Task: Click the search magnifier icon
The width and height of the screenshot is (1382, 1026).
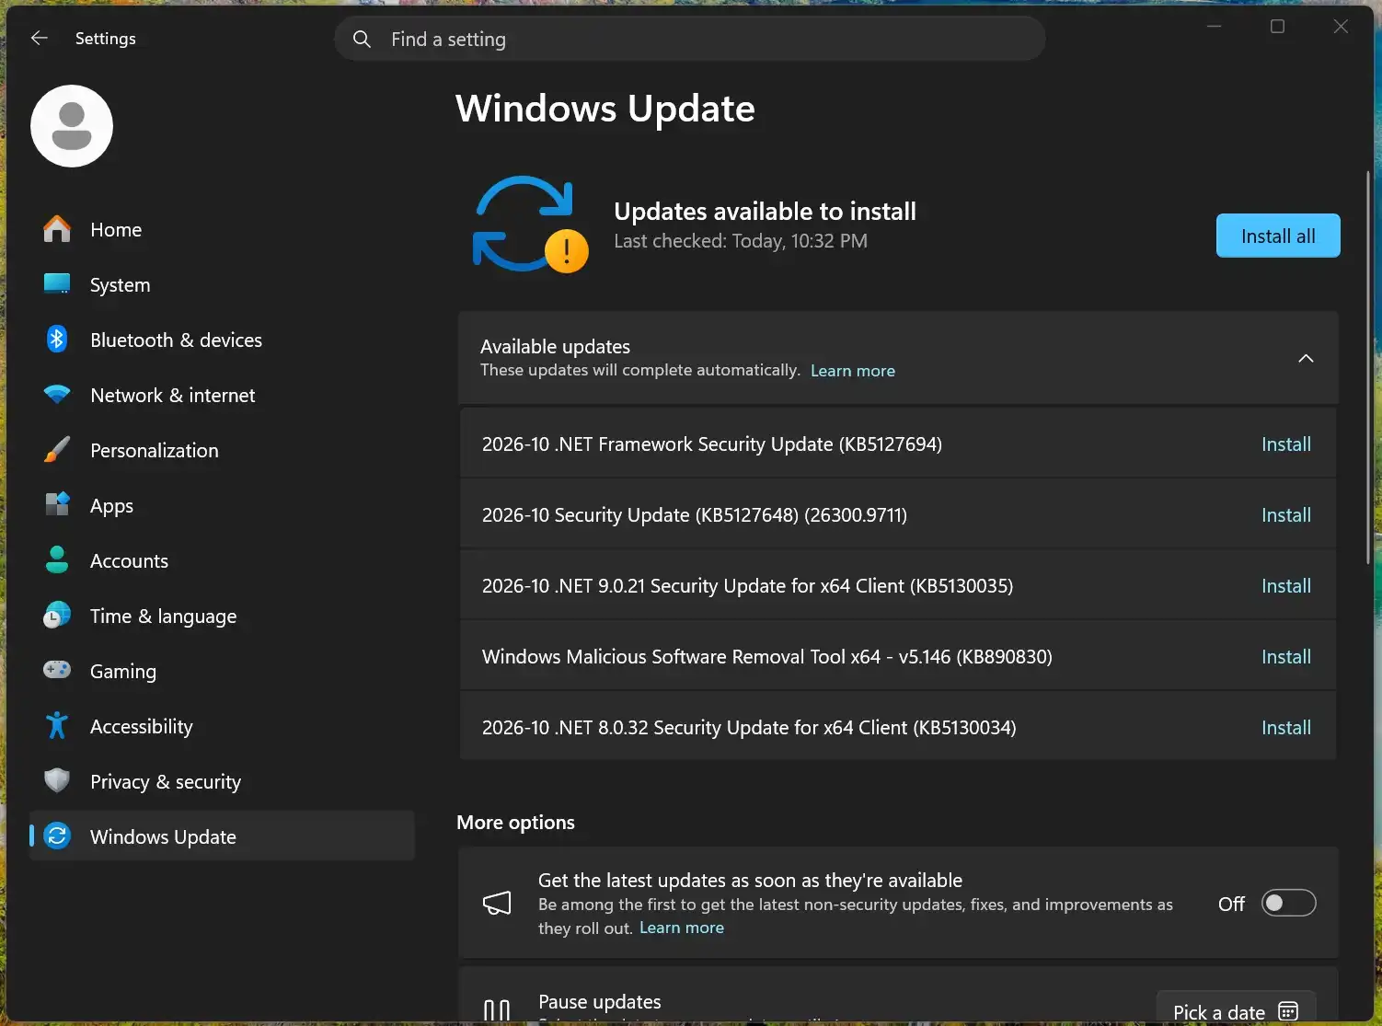Action: point(363,39)
